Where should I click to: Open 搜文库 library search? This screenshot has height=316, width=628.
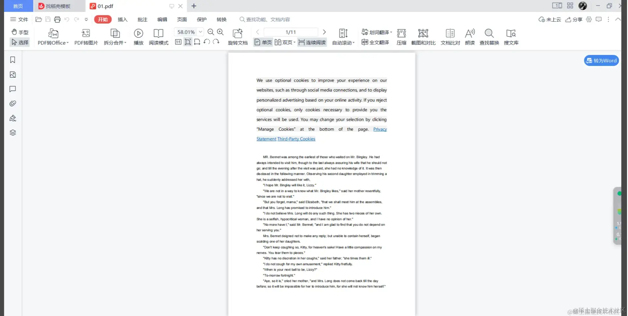(511, 37)
